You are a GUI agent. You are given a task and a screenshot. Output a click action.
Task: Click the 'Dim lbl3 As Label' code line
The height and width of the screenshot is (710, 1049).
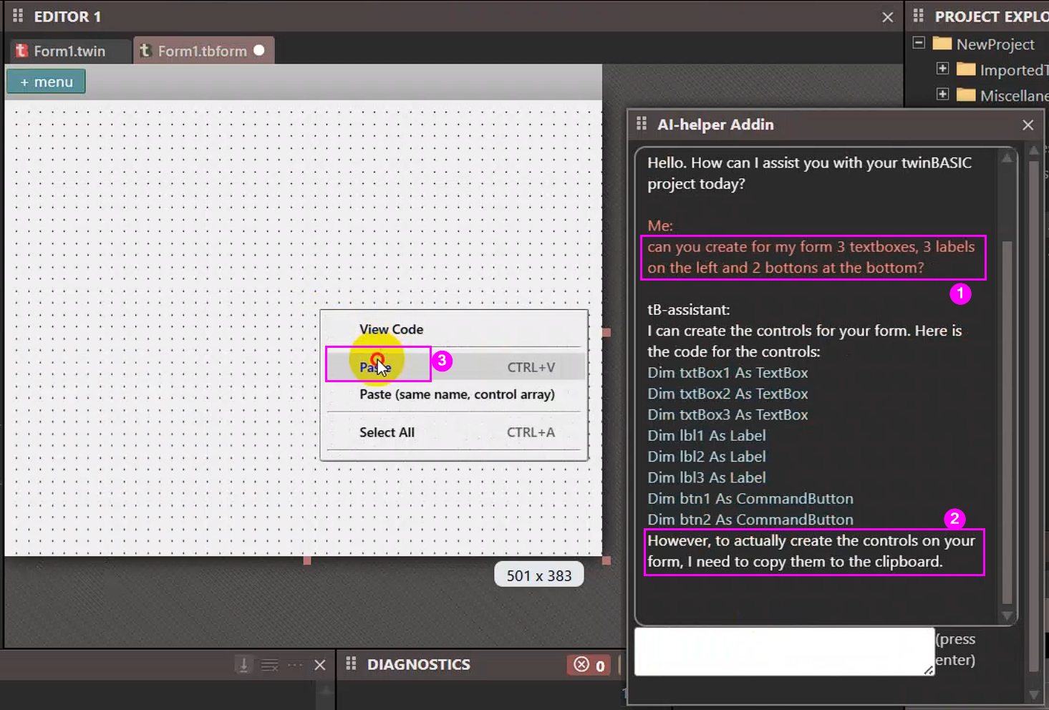click(x=707, y=477)
